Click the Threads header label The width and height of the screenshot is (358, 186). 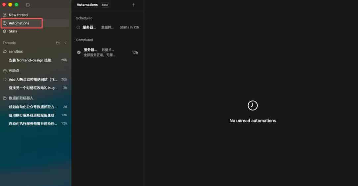[x=9, y=43]
